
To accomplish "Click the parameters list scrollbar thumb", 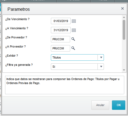I will [x=124, y=30].
